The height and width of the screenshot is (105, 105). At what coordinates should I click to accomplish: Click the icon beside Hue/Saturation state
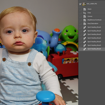tap(84, 24)
